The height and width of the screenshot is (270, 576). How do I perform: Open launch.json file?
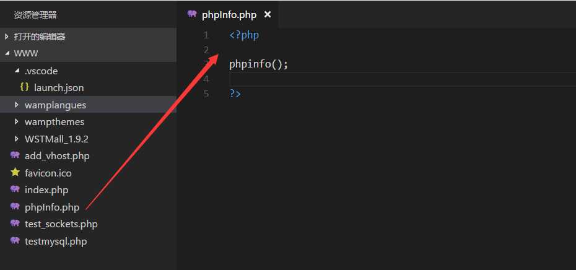click(59, 88)
